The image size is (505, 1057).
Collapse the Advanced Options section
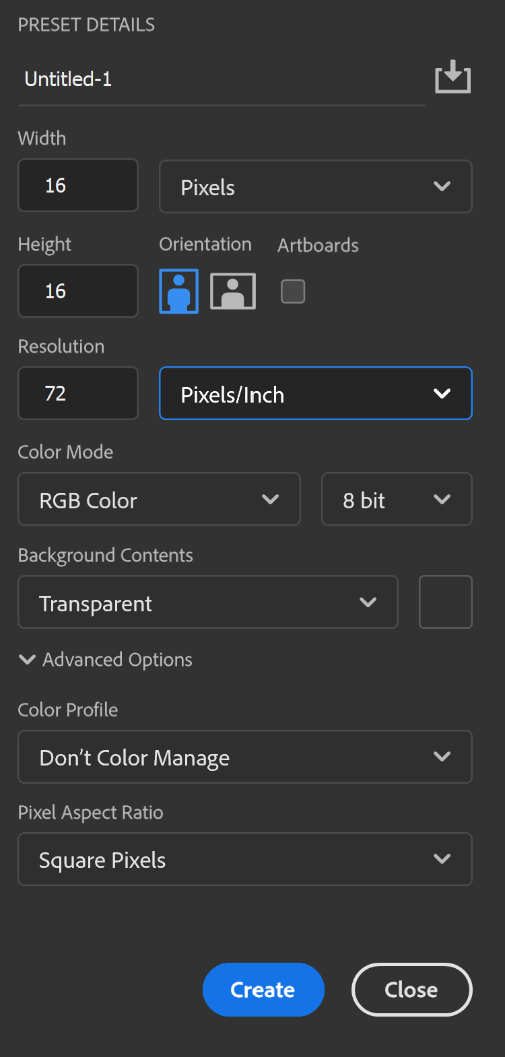pyautogui.click(x=28, y=660)
